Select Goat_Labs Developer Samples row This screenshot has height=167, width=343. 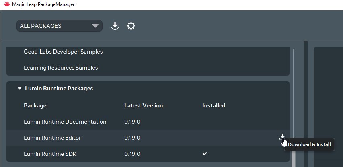[148, 52]
